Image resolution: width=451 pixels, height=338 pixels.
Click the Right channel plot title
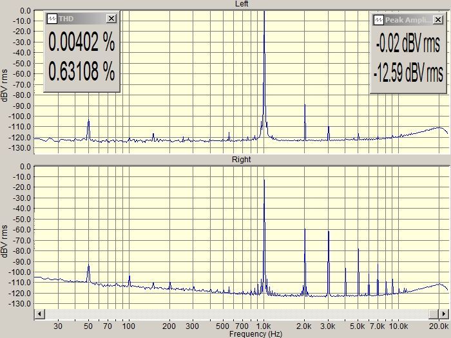242,160
